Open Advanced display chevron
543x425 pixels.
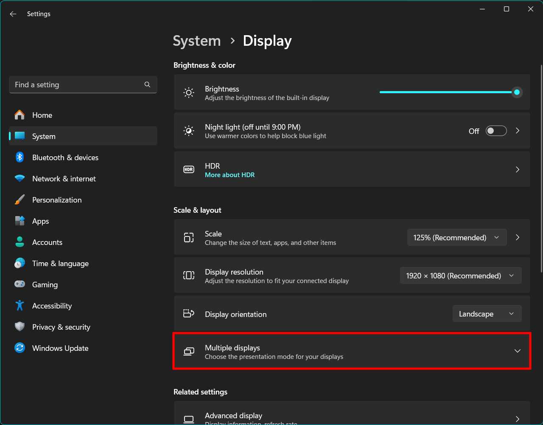[518, 419]
